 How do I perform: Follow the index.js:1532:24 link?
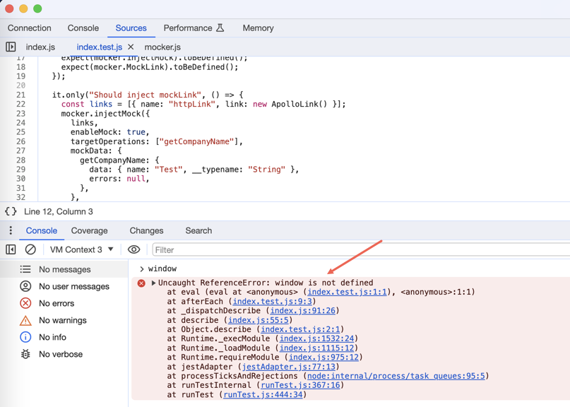coord(316,338)
